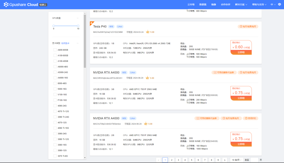Viewport: 284px width, 163px height.
Task: Check the 4090-24G GPU filter
Action: pyautogui.click(x=55, y=106)
